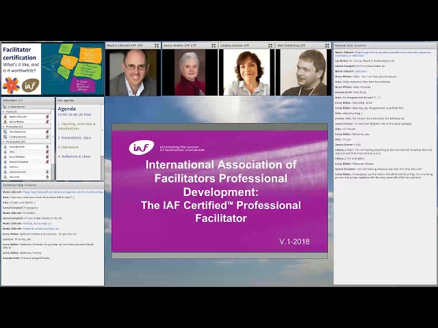Screen dimensions: 438x328
Task: Maximize Alex Svetlichny's video pod
Action: pos(327,46)
